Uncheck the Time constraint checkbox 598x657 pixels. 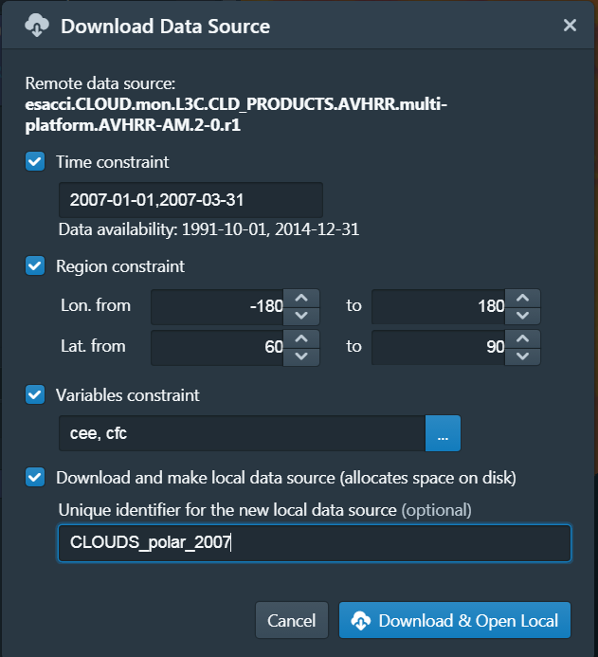pos(35,161)
